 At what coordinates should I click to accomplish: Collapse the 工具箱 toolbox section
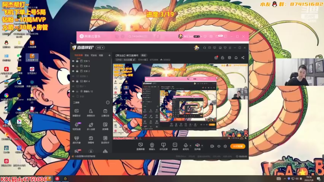point(108,102)
